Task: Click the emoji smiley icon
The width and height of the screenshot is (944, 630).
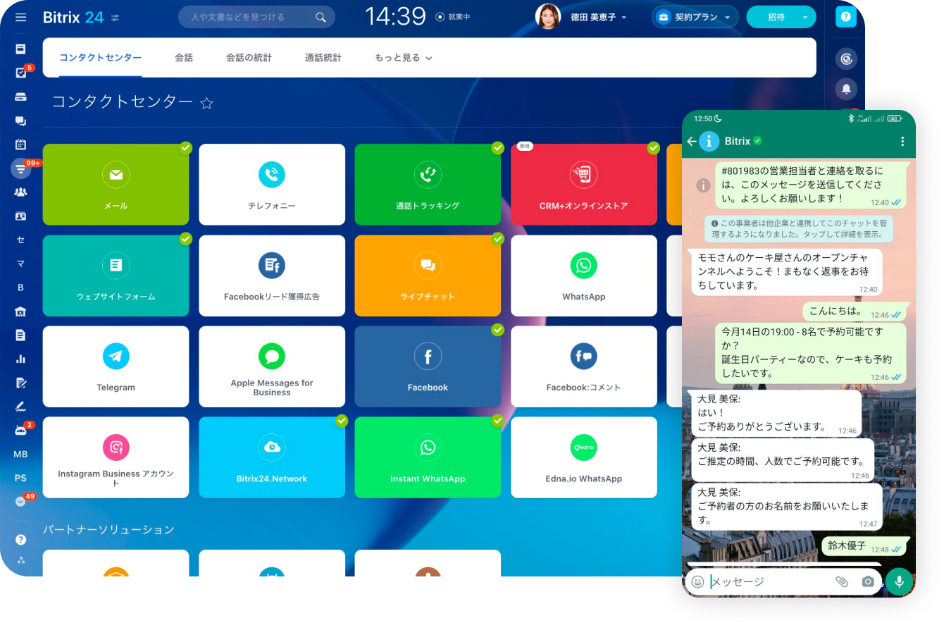Action: [697, 581]
